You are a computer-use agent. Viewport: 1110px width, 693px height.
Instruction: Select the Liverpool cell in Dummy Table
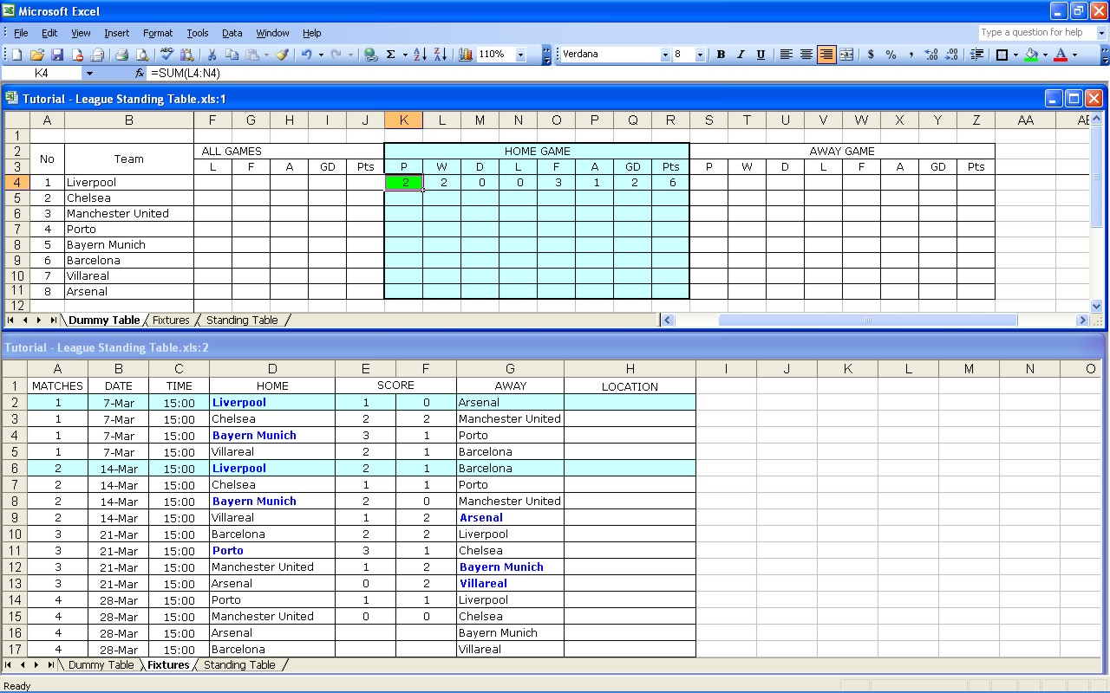pyautogui.click(x=129, y=183)
